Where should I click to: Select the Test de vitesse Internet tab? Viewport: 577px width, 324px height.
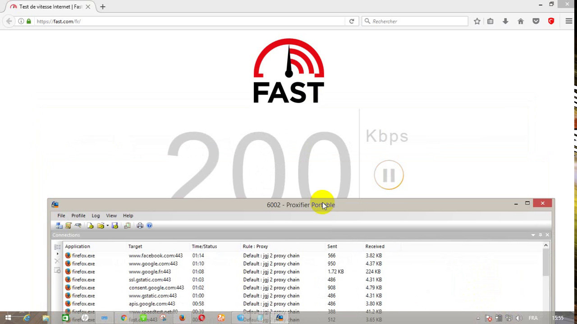click(50, 7)
